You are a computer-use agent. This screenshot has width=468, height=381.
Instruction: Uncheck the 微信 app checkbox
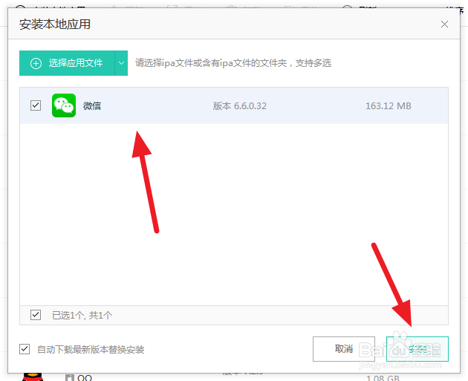tap(36, 105)
